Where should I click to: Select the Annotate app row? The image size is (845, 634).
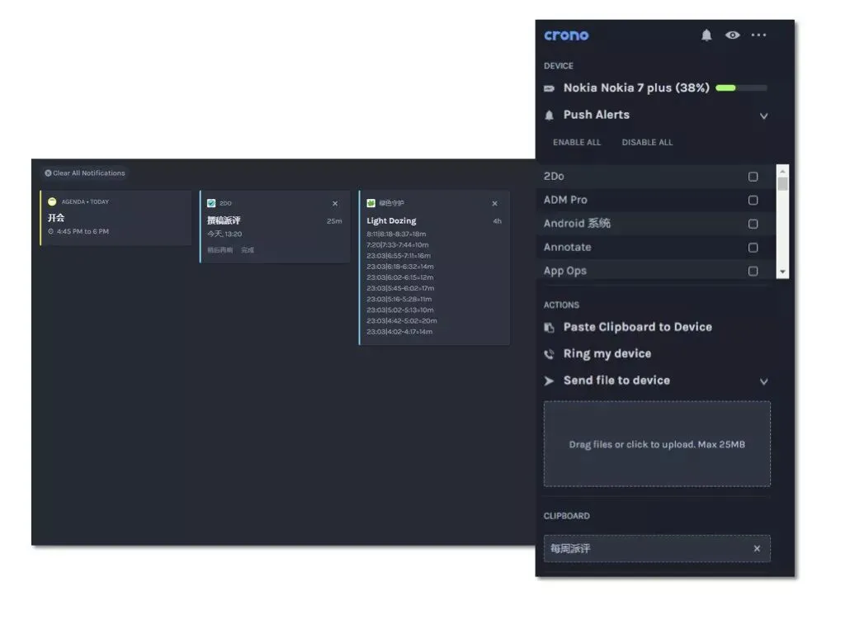click(x=656, y=247)
